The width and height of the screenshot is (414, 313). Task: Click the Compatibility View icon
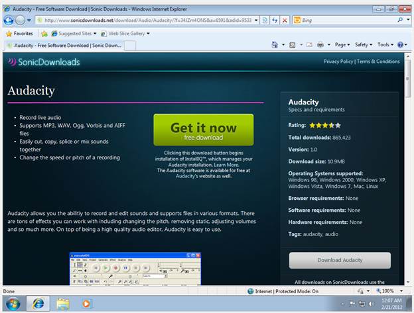pyautogui.click(x=265, y=21)
